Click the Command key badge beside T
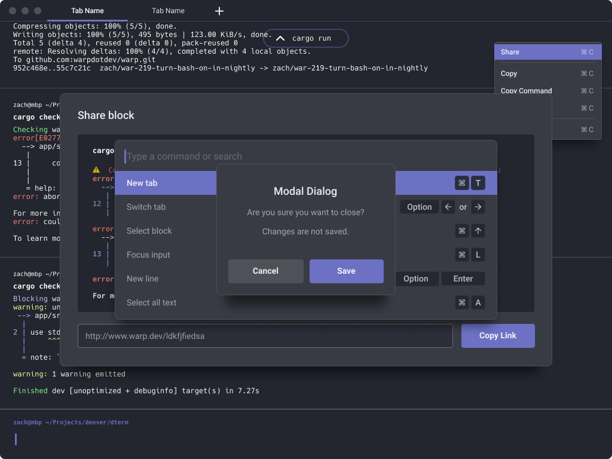The width and height of the screenshot is (612, 459). pyautogui.click(x=462, y=183)
